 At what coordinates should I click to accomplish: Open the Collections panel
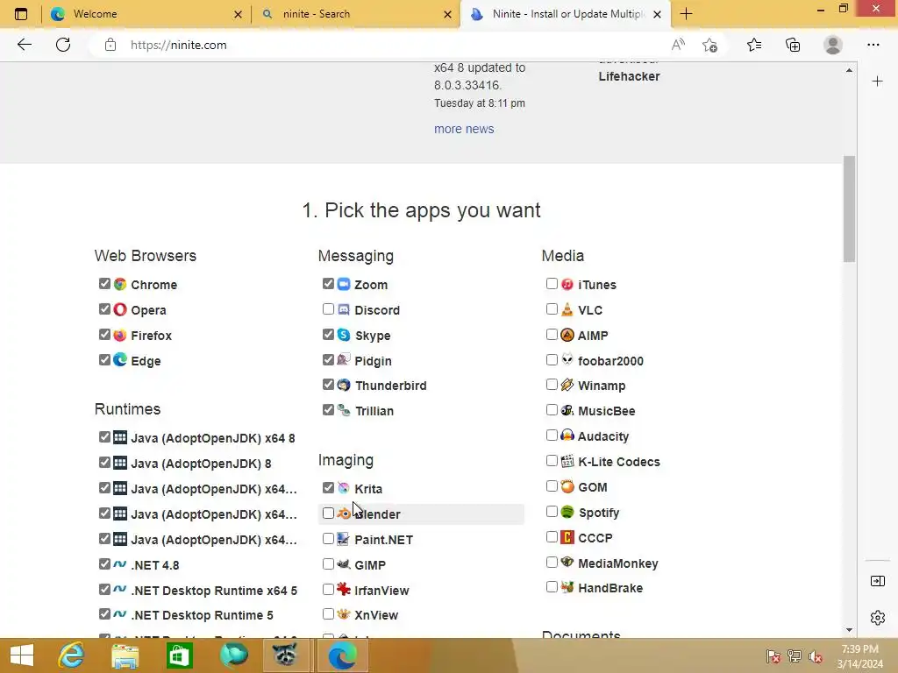(x=793, y=45)
